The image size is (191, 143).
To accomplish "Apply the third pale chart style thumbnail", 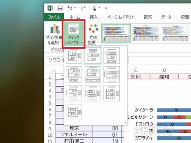I will coord(175,33).
